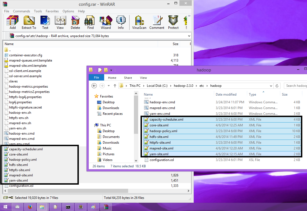This screenshot has width=307, height=211.
Task: Click the Find binoculars icon
Action: click(90, 23)
